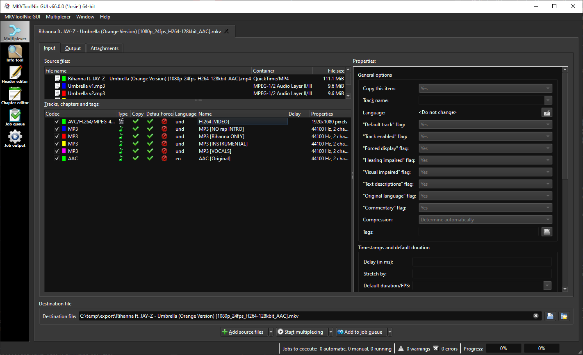
Task: Click the Stretch by input field
Action: (482, 273)
